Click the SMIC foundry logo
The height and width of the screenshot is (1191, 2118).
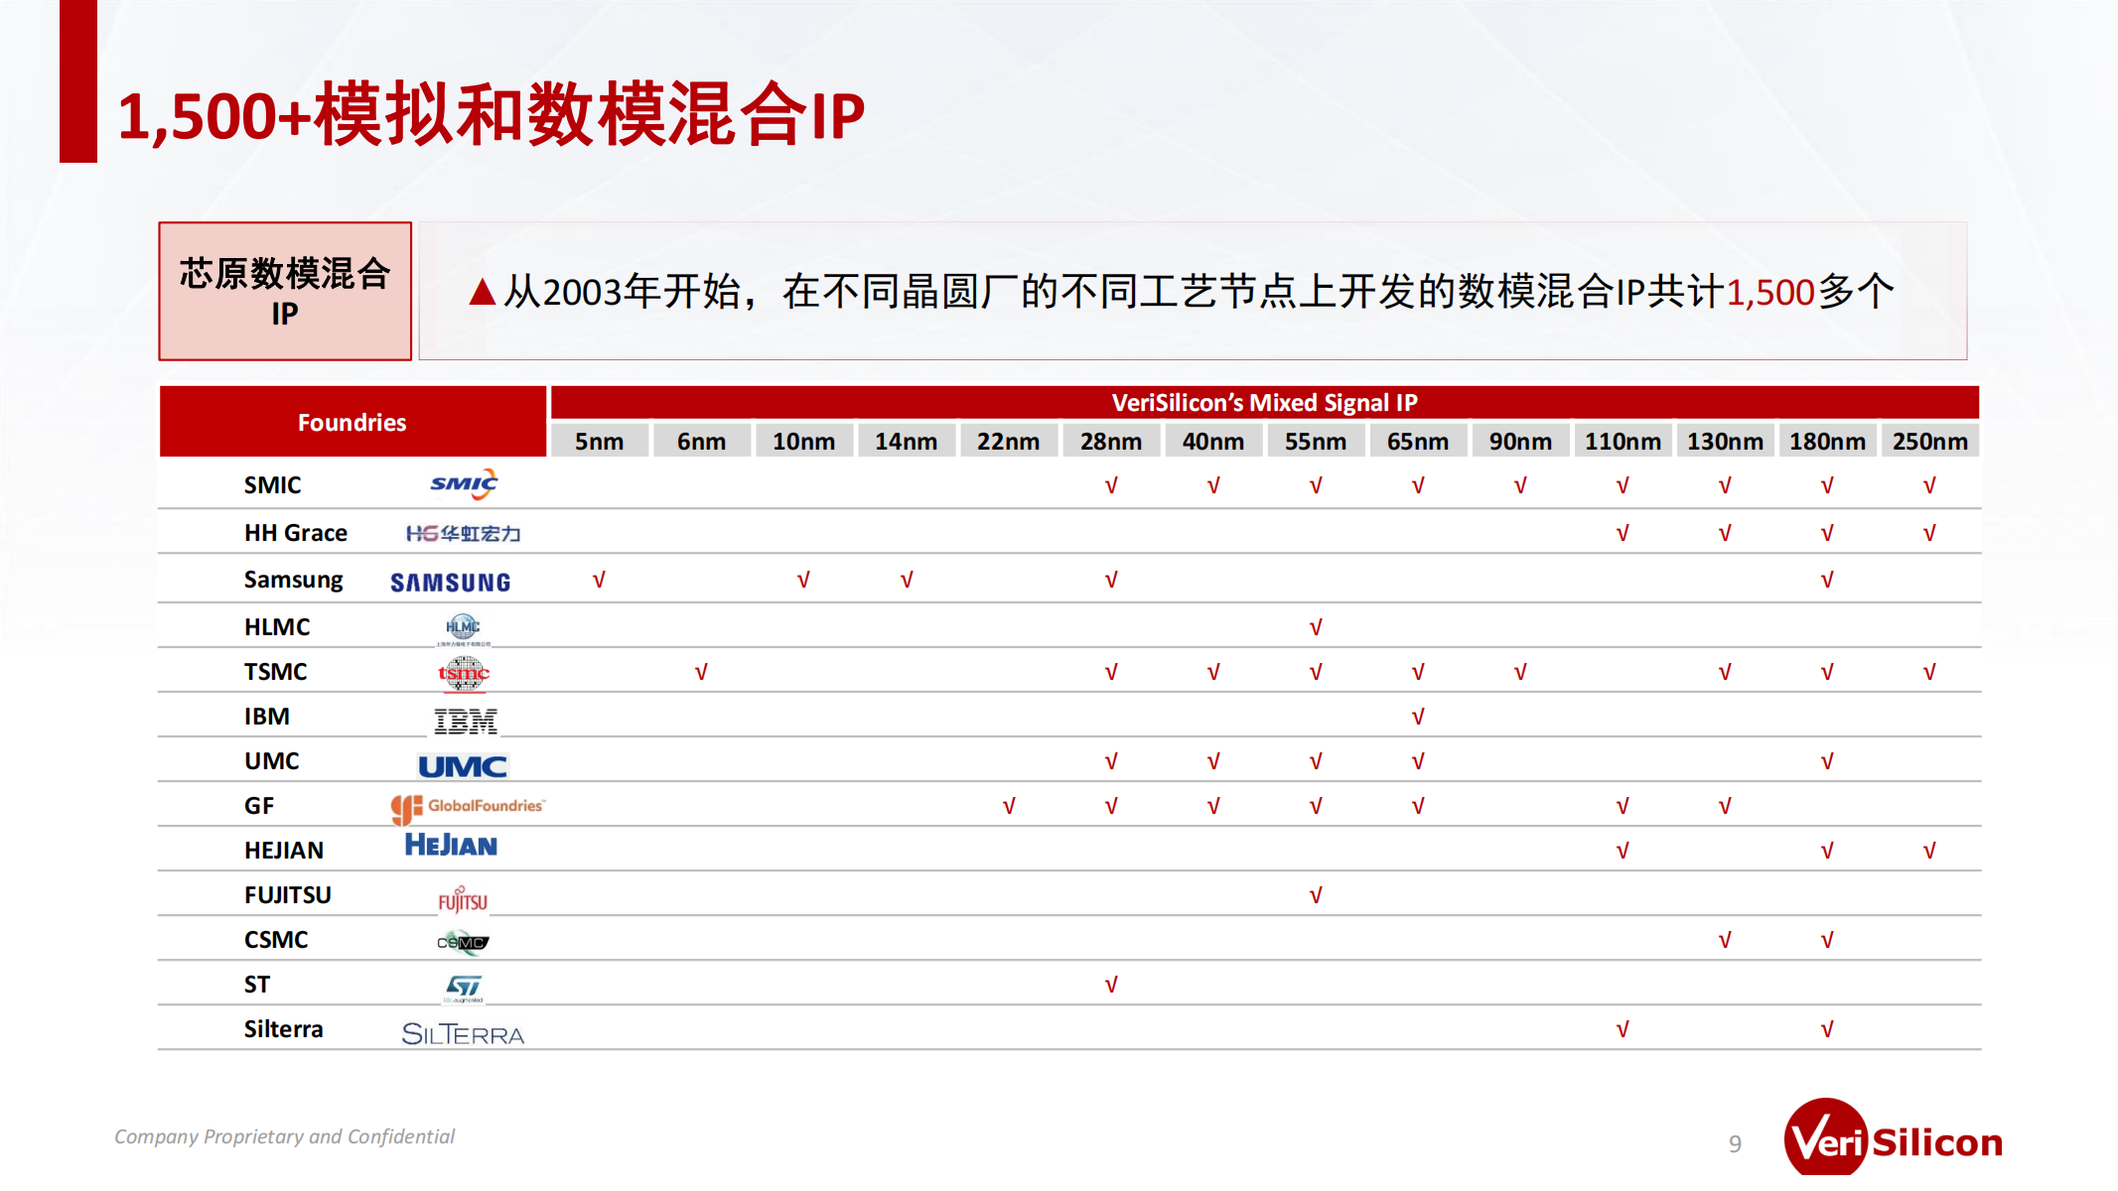pyautogui.click(x=463, y=483)
